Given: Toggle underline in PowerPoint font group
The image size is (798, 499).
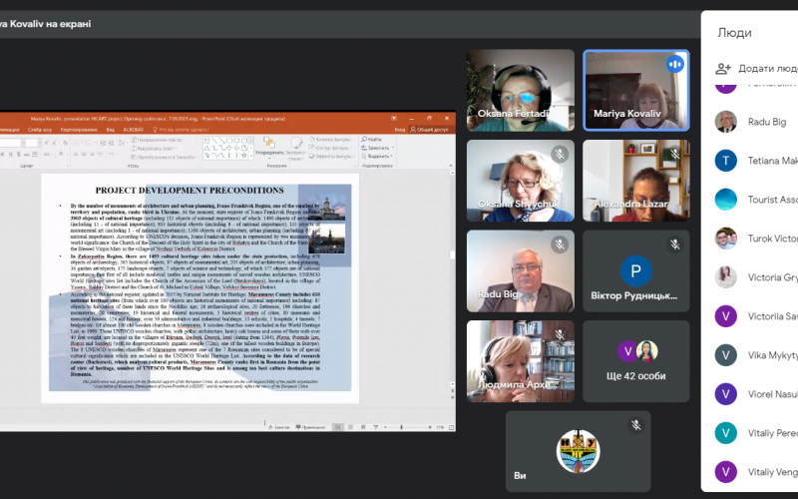Looking at the screenshot, I should tap(11, 154).
